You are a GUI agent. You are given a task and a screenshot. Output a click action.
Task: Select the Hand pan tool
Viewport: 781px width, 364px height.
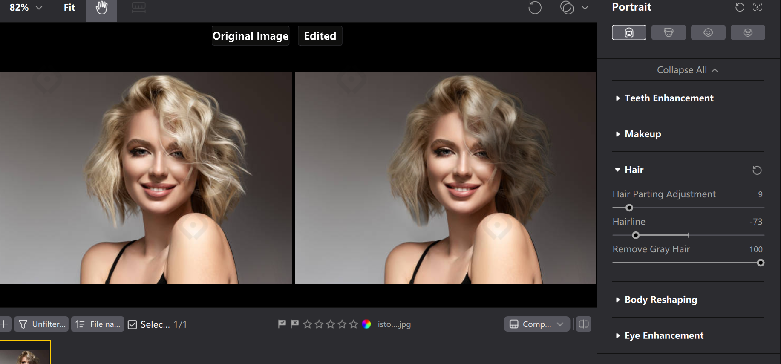point(101,8)
